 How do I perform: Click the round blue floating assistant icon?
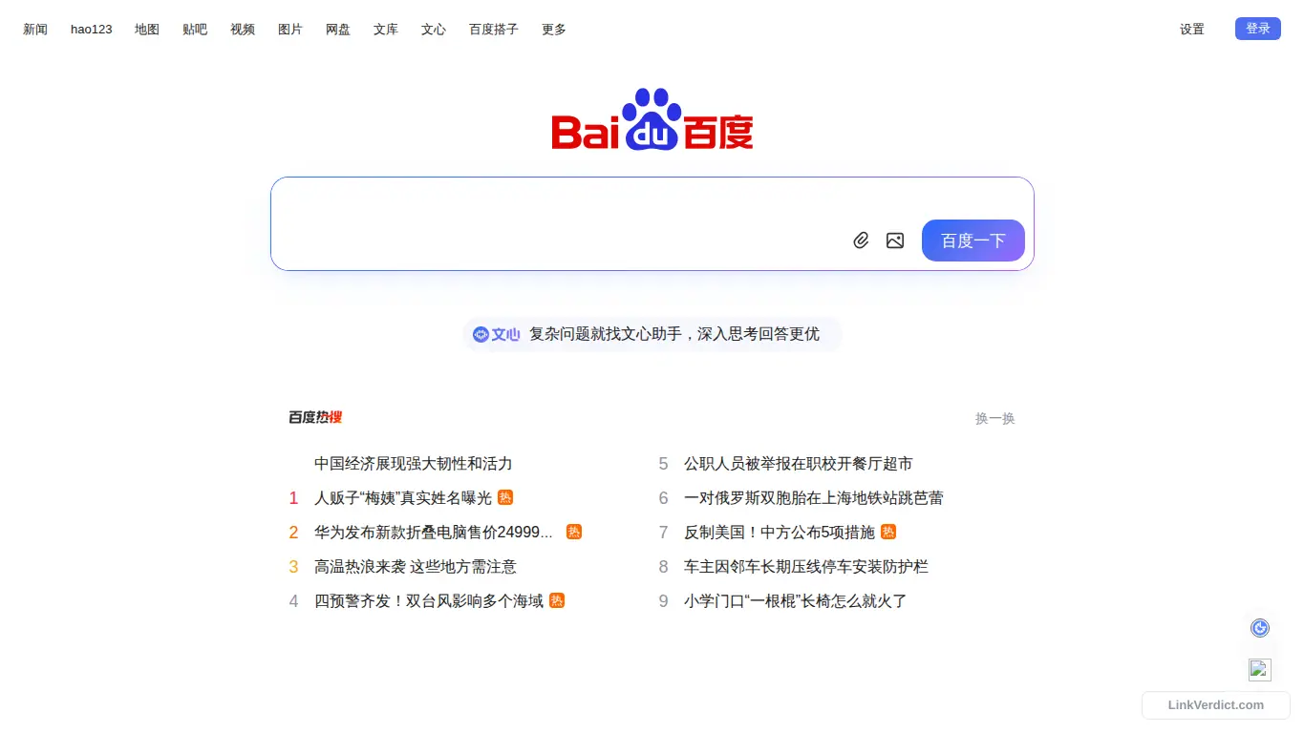(x=1260, y=628)
